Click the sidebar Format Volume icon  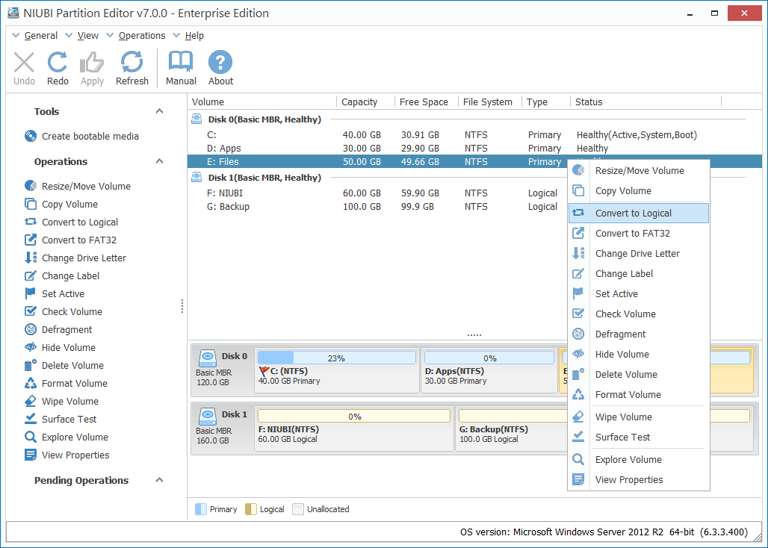tap(31, 383)
